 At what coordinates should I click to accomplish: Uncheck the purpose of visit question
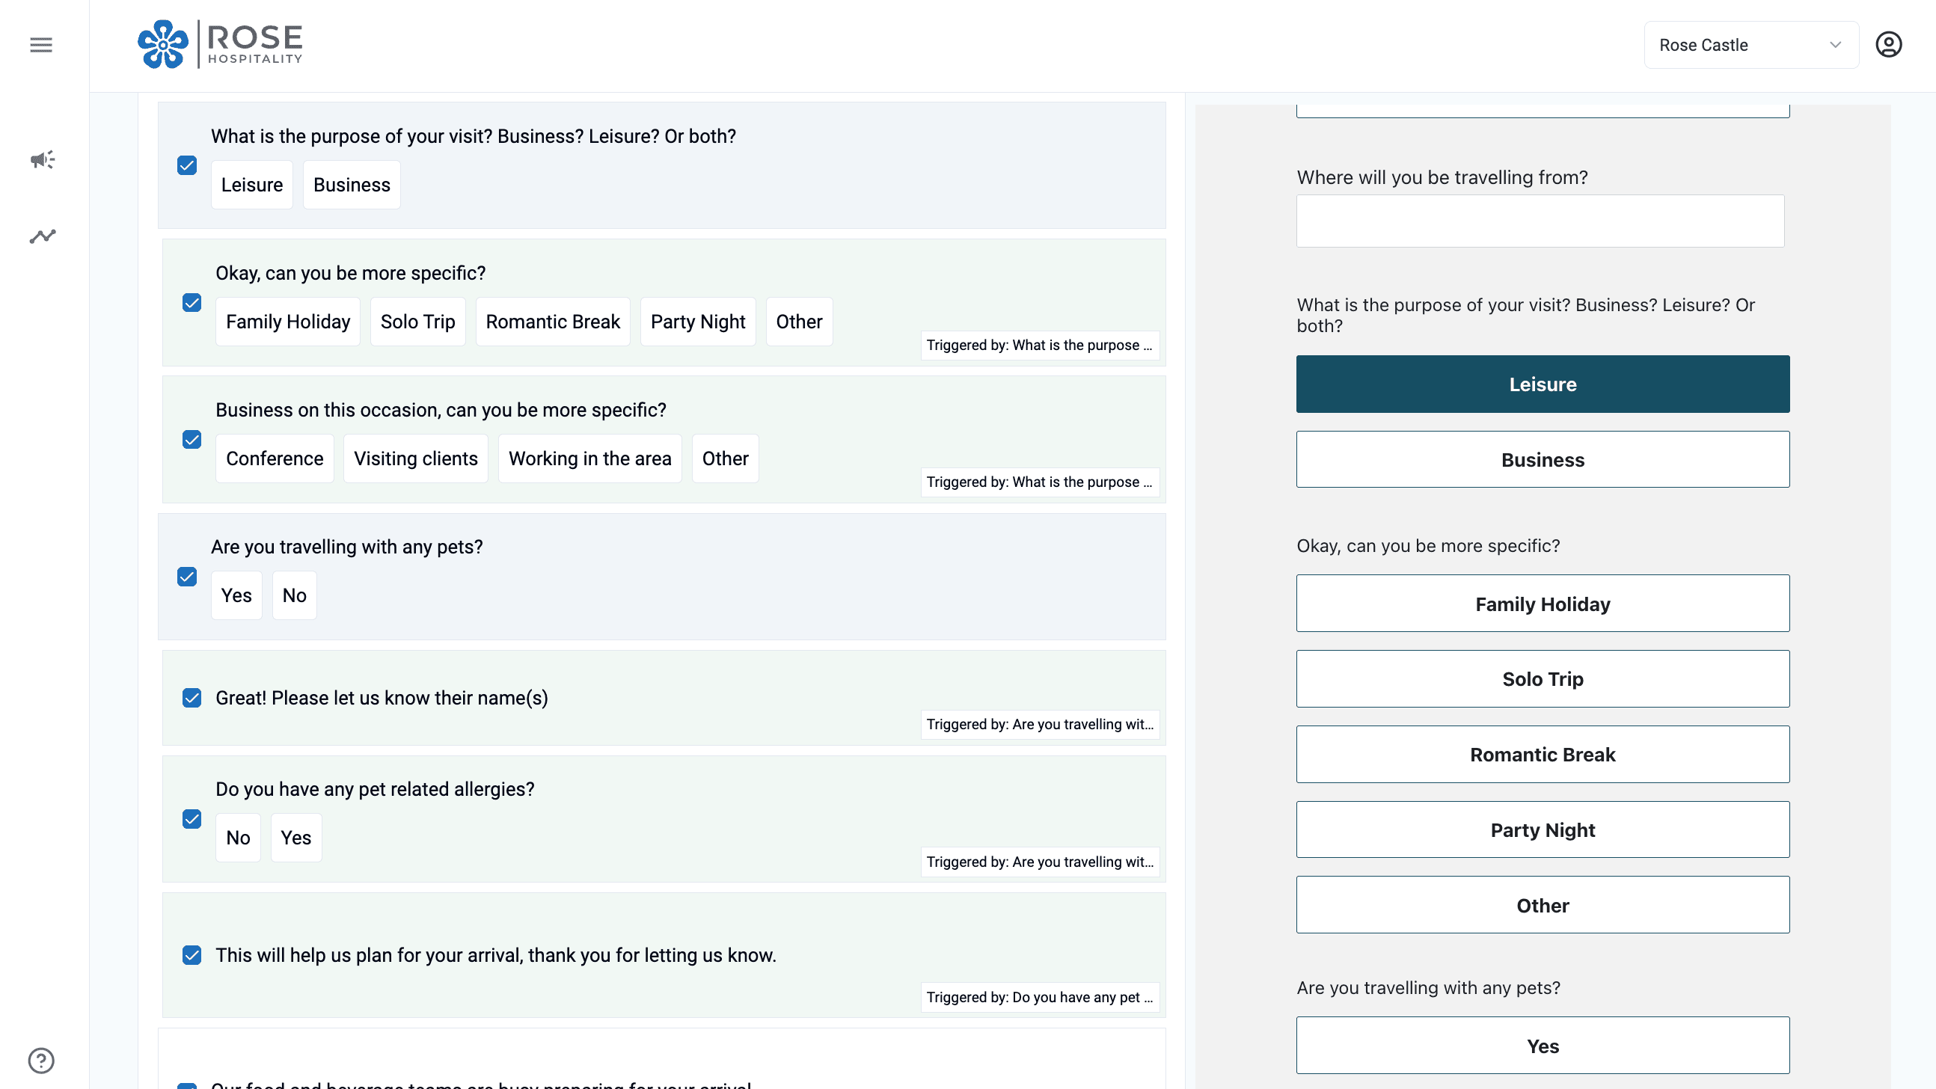coord(187,165)
